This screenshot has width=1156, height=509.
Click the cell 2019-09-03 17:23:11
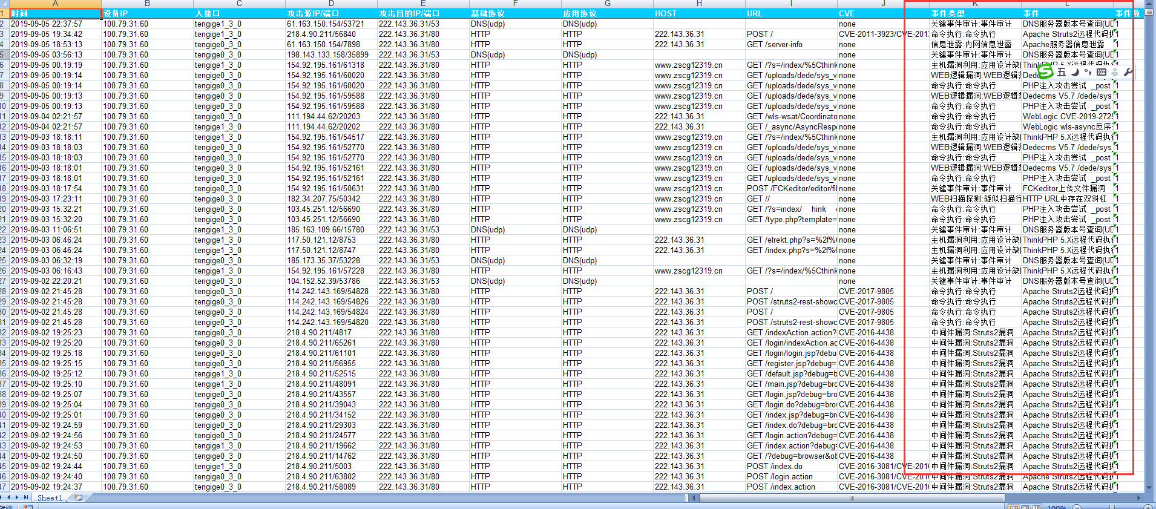tap(55, 199)
